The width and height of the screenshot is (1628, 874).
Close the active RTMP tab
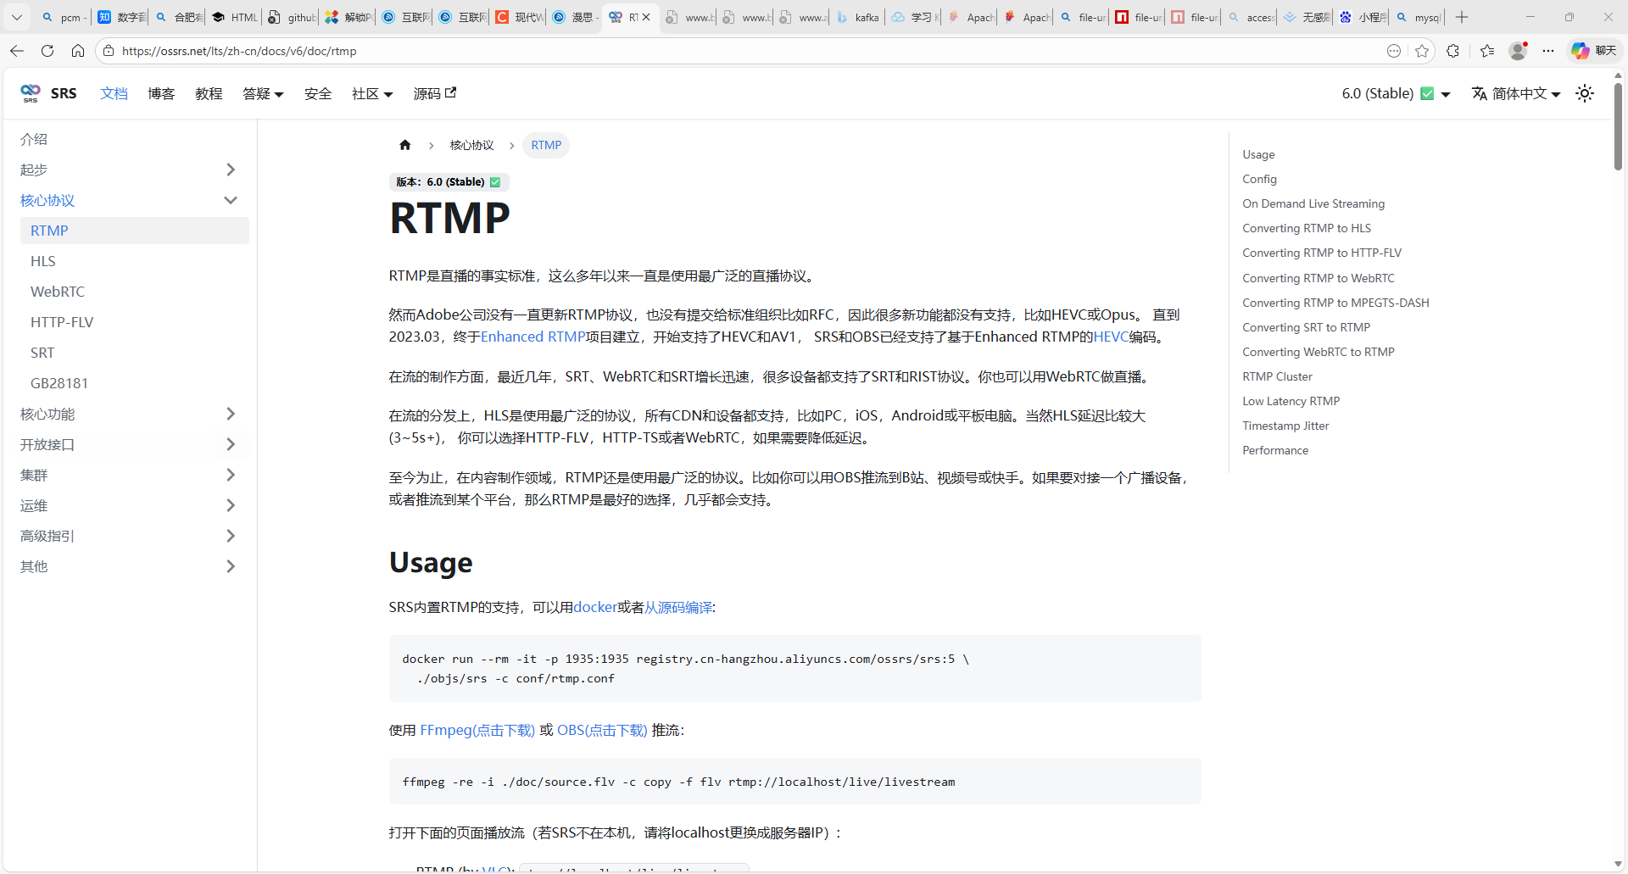pyautogui.click(x=646, y=17)
